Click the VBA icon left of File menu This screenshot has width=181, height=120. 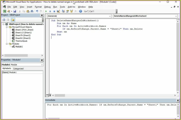click(x=4, y=7)
